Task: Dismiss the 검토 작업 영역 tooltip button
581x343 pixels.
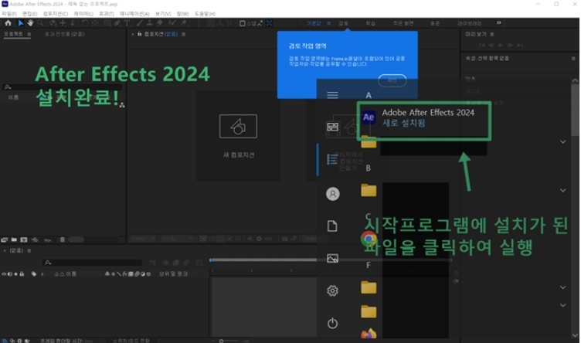Action: tap(392, 80)
